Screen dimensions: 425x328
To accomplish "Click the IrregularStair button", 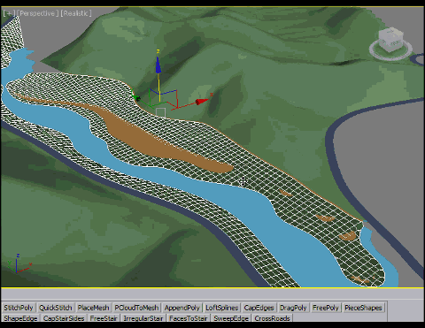I will point(143,318).
